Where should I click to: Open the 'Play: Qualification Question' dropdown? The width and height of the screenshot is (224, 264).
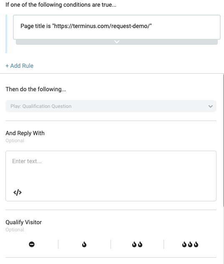click(x=111, y=106)
